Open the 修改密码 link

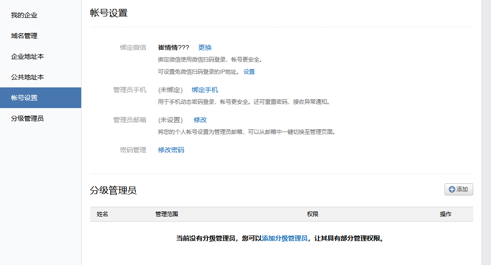[x=171, y=150]
